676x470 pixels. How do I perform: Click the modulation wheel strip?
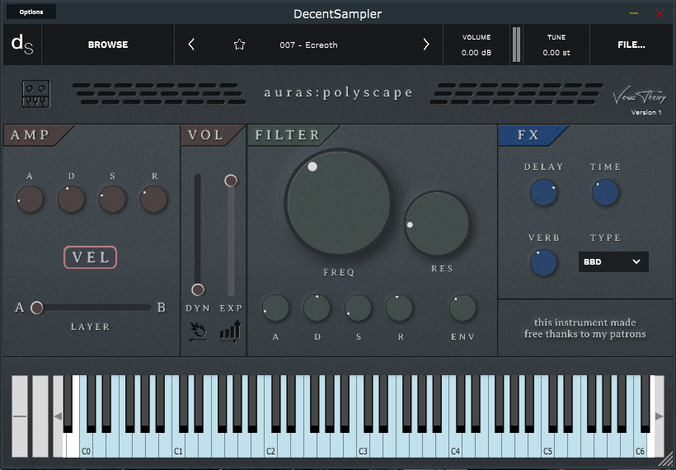click(40, 416)
